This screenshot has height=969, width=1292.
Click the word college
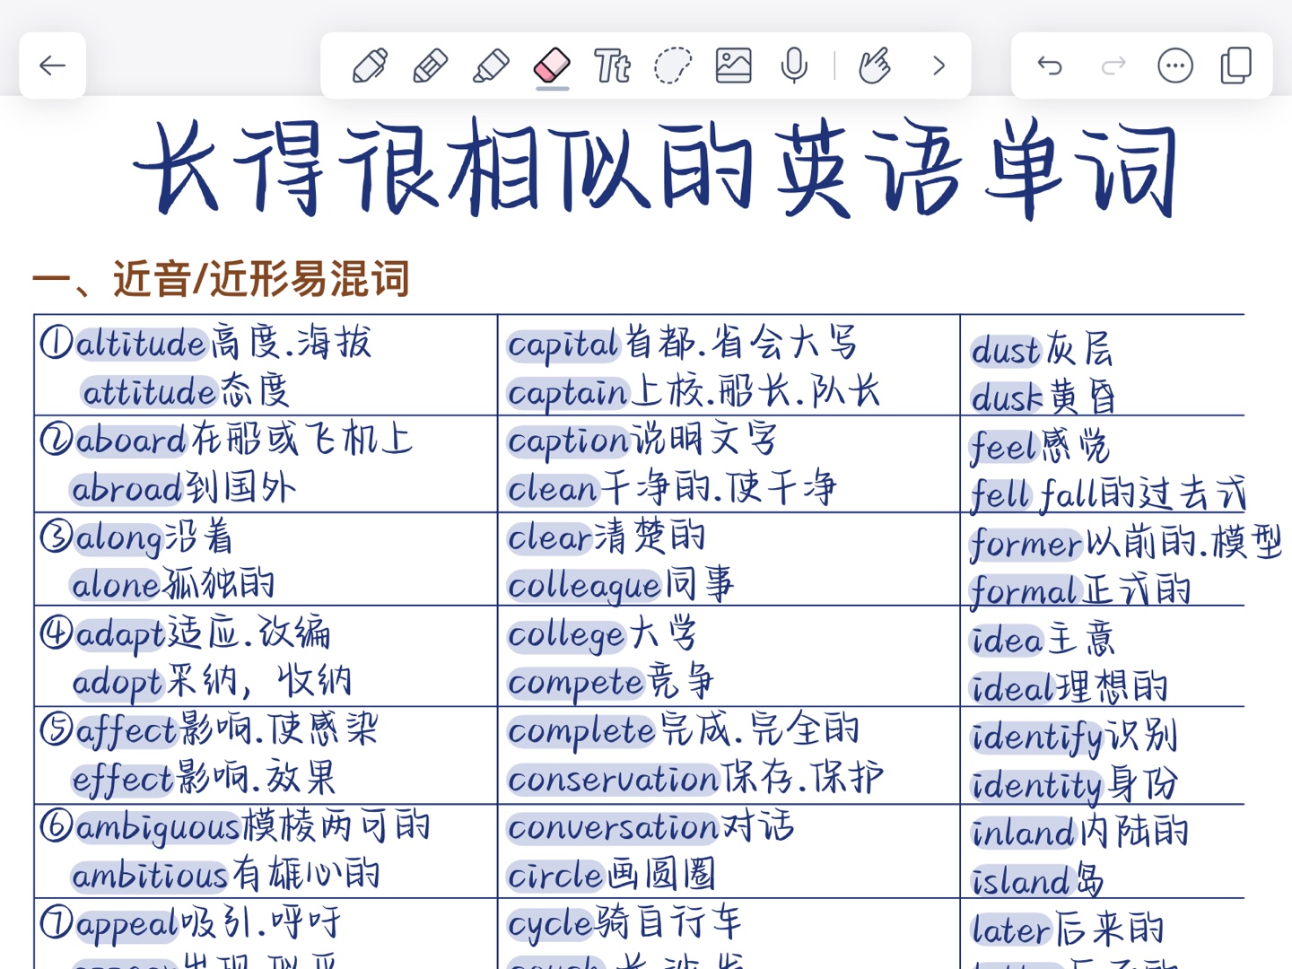[x=566, y=637]
